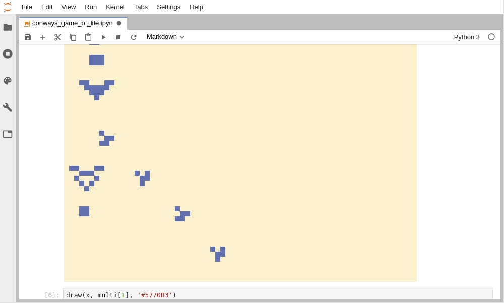504x303 pixels.
Task: Restart the kernel
Action: click(x=133, y=37)
